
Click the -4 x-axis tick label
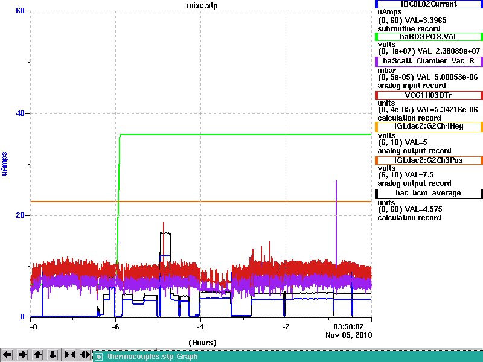tap(200, 326)
